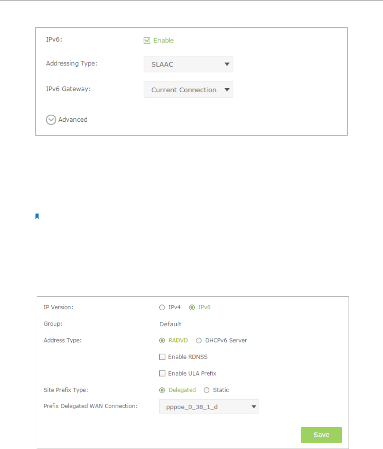Click the blue bookmark note icon
The width and height of the screenshot is (383, 449).
[x=37, y=217]
